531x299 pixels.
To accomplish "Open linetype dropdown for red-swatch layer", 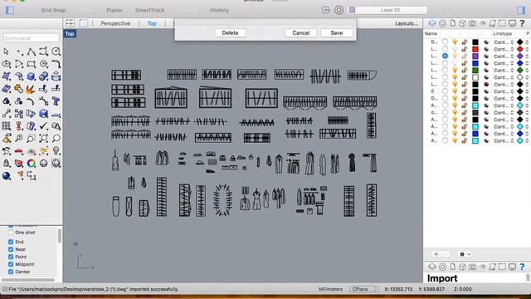I will pos(504,49).
